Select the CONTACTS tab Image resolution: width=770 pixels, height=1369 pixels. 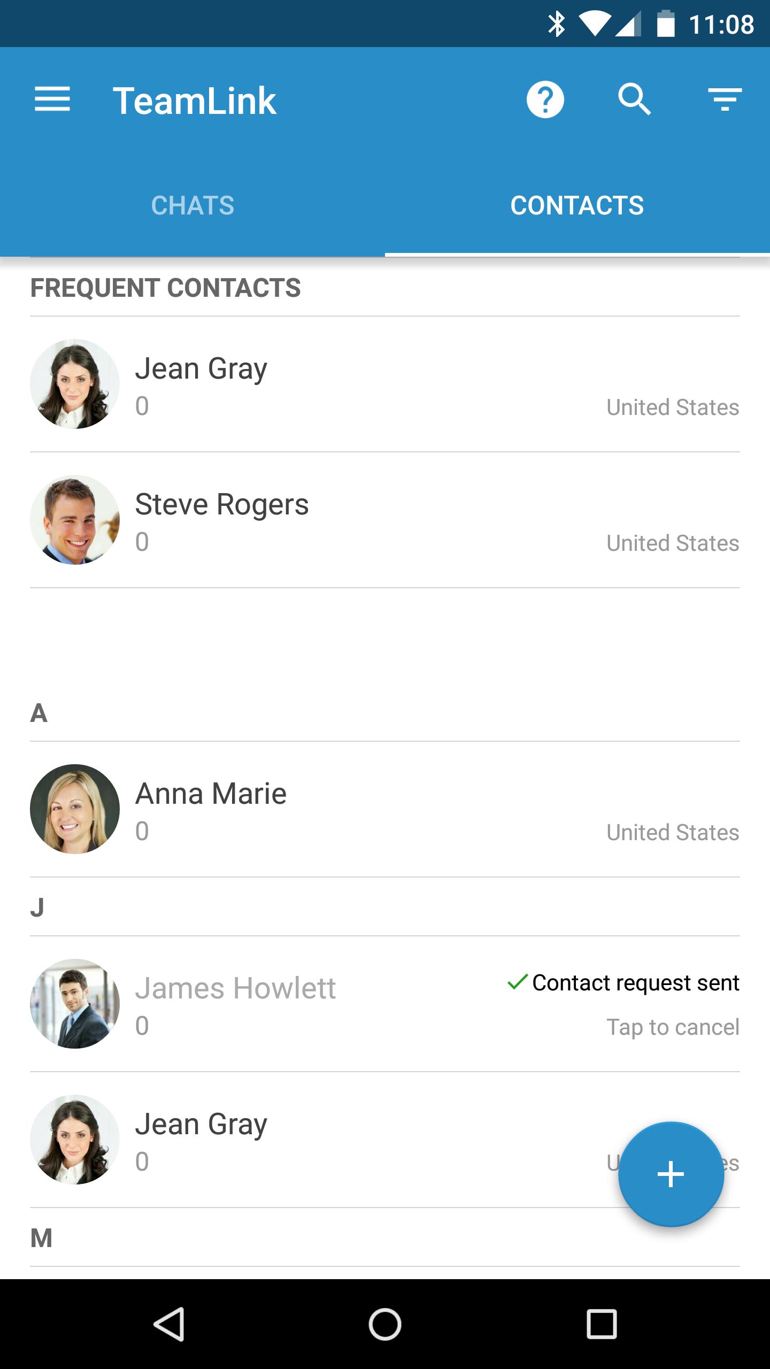(577, 206)
